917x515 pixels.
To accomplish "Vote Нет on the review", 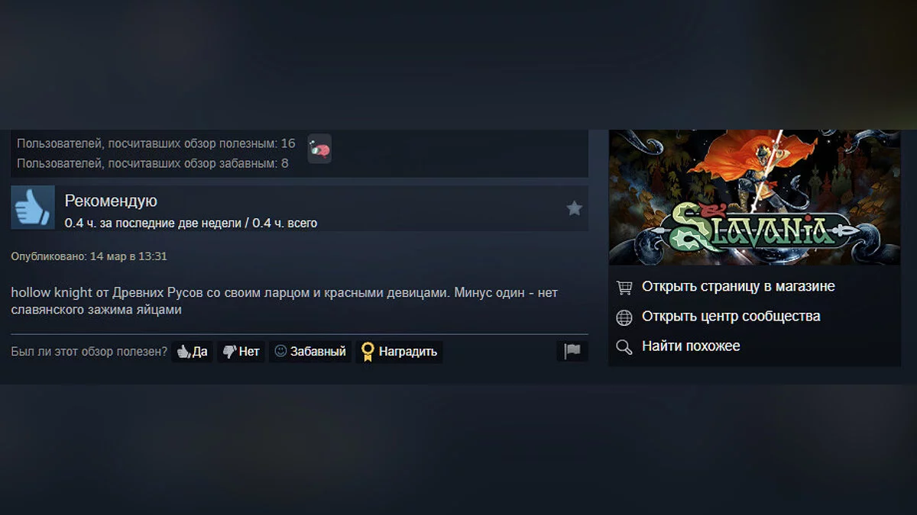I will (241, 352).
